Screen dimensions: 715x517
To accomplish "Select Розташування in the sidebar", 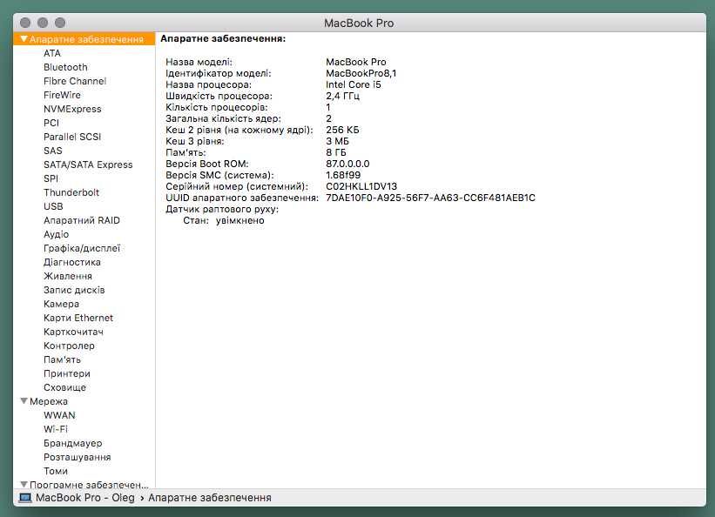I will tap(77, 457).
